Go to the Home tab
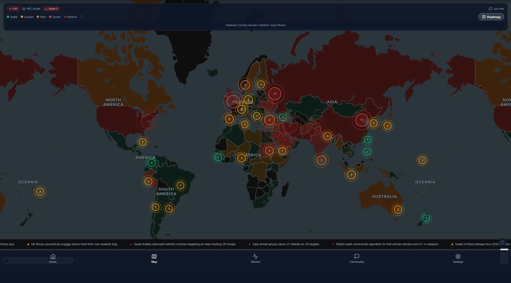Viewport: 511px width, 283px height. (53, 258)
